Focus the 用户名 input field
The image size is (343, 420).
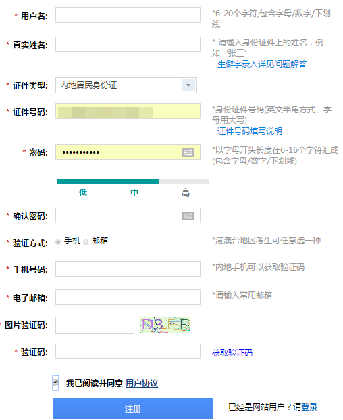(128, 16)
